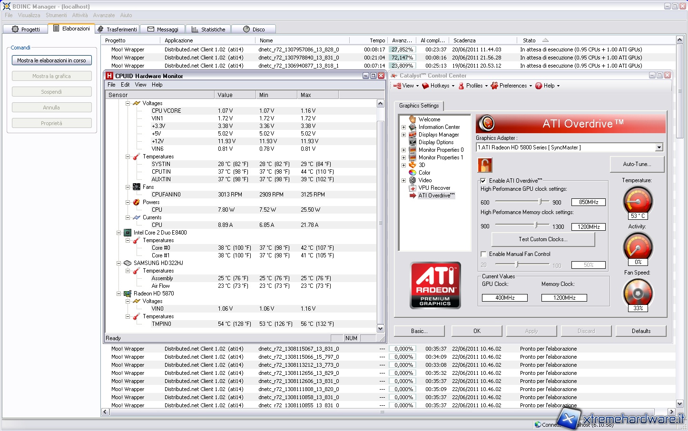Switch to the Statistiche tab
Screen dimensions: 688x431
click(x=208, y=29)
